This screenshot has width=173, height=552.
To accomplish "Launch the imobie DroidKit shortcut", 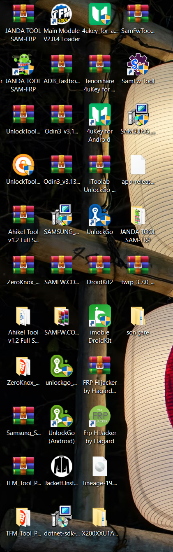I will [x=99, y=316].
